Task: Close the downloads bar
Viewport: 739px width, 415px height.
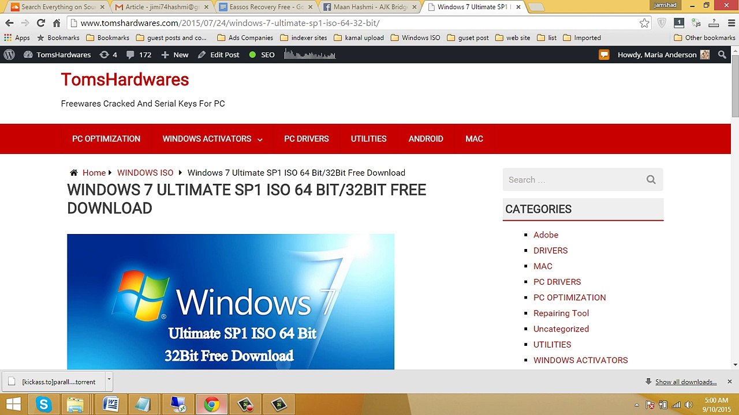Action: 729,382
